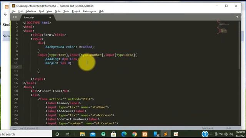Screen dimensions: 246x138
Task: Open the clock showing 9:49 PM
Action: (x=240, y=134)
